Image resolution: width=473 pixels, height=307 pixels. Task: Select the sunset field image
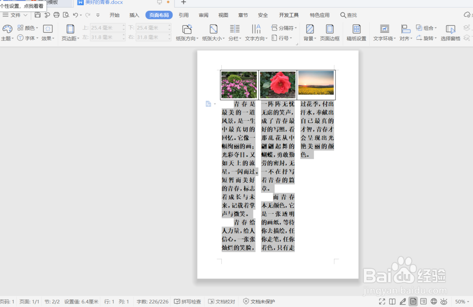pos(316,83)
